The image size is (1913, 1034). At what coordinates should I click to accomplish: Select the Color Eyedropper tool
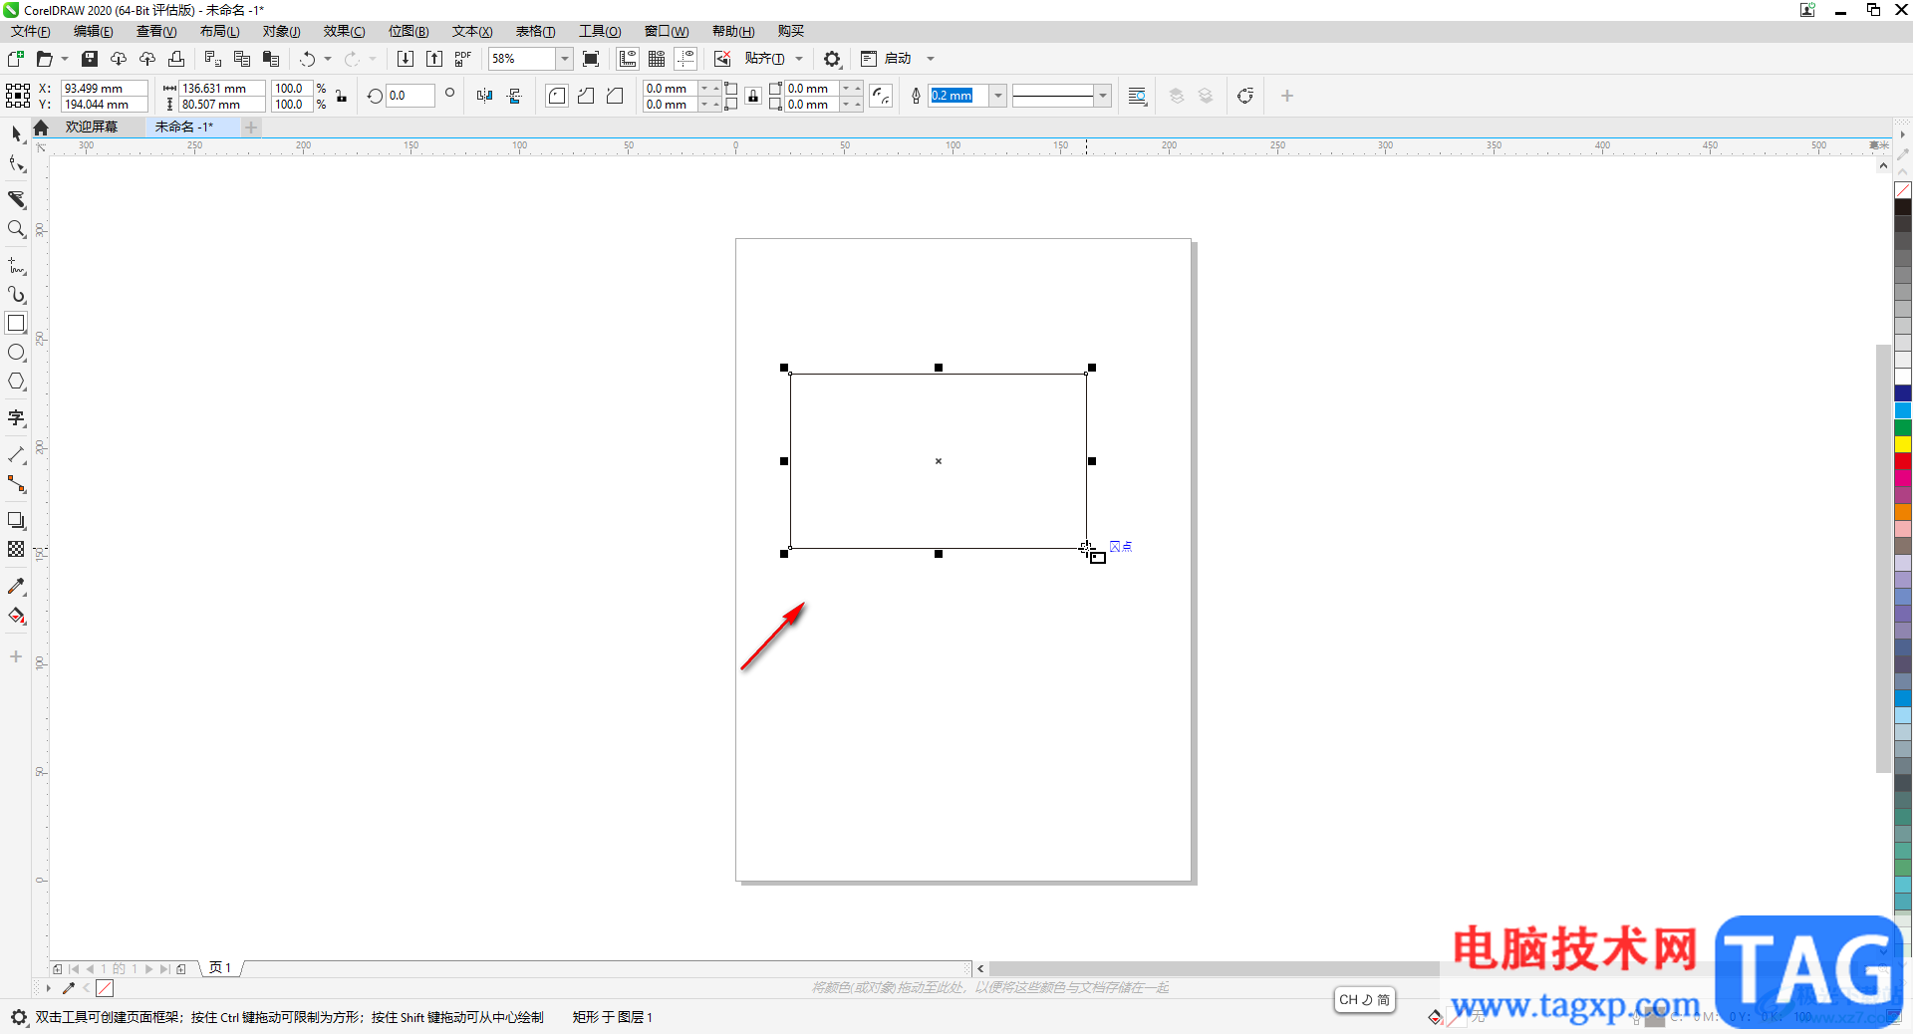[16, 587]
